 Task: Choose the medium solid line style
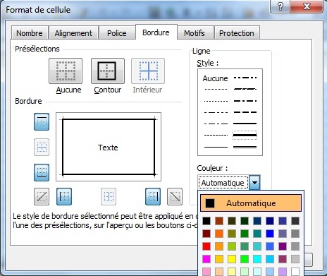coord(245,124)
